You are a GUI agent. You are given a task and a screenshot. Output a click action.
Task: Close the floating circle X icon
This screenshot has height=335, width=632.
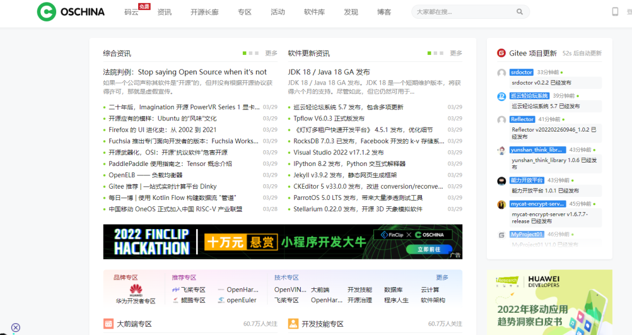click(15, 328)
